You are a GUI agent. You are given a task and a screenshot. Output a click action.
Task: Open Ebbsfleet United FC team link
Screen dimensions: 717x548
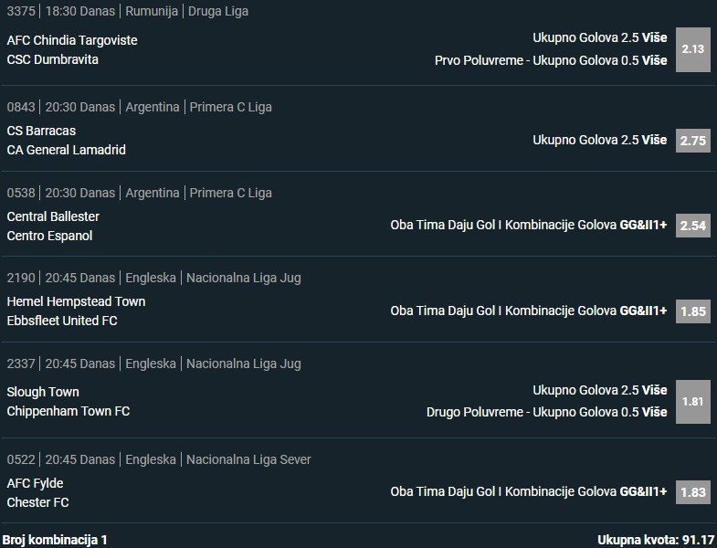click(62, 321)
